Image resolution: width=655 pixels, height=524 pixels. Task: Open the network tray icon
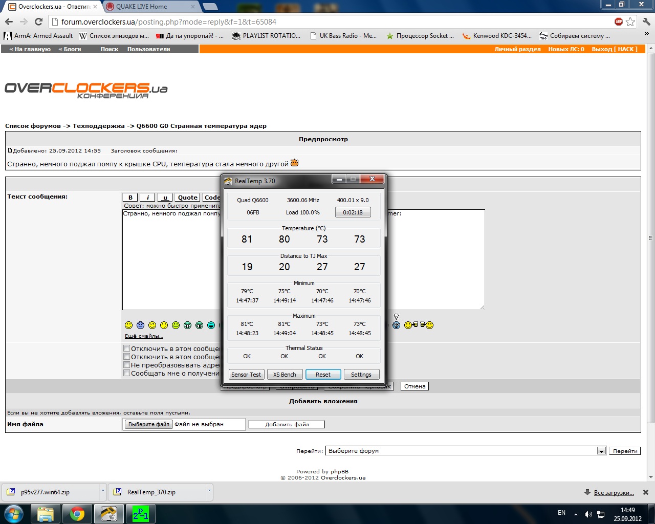(601, 514)
